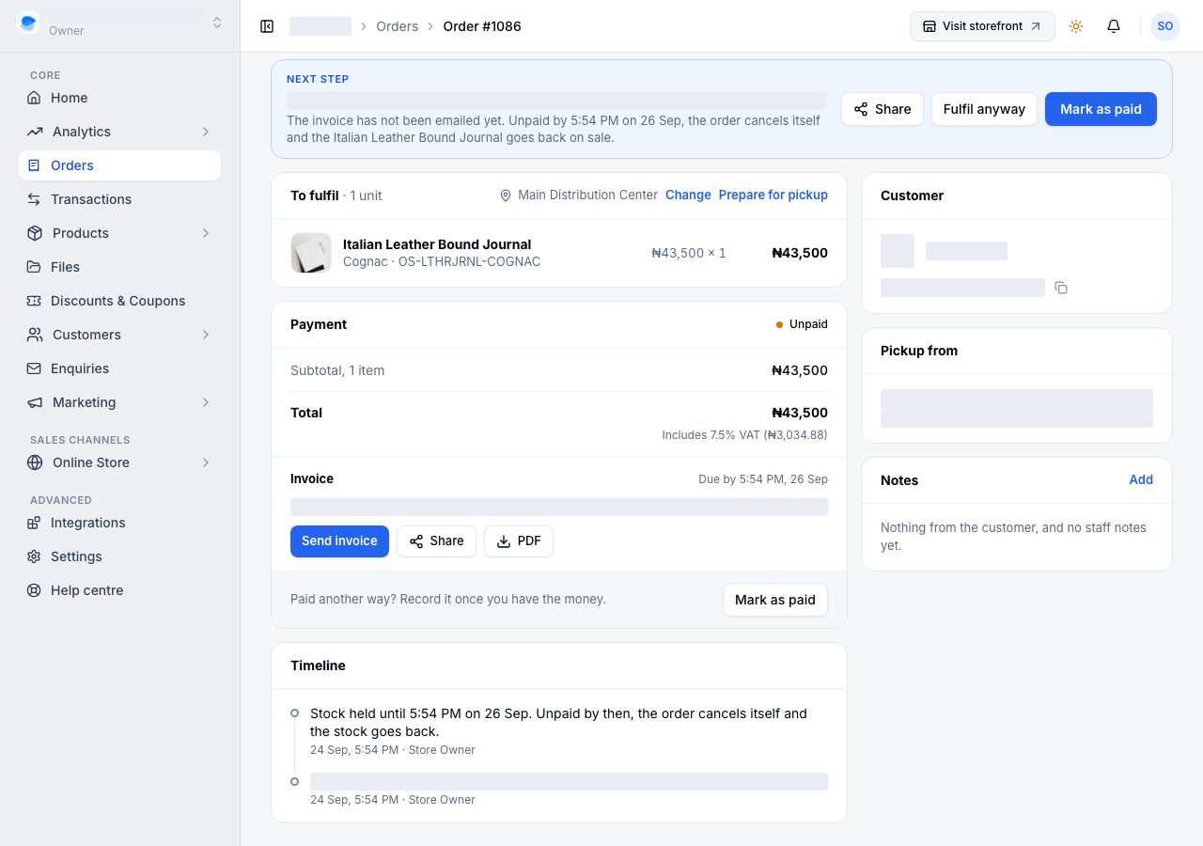Image resolution: width=1203 pixels, height=846 pixels.
Task: Click the Customers people icon
Action: (x=35, y=335)
